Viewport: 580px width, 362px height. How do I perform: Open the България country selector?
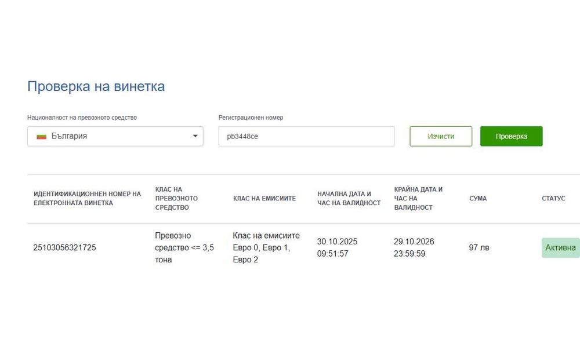click(115, 137)
